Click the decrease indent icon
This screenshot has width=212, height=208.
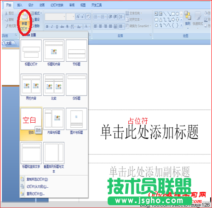(x=110, y=17)
